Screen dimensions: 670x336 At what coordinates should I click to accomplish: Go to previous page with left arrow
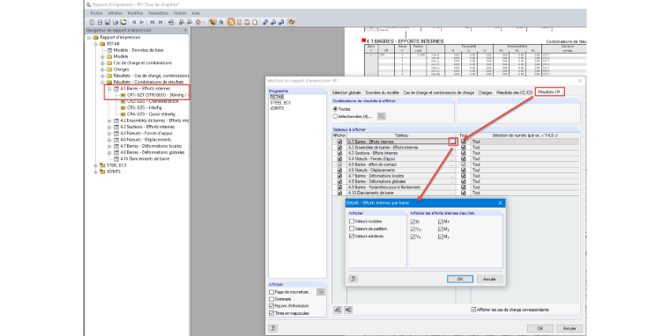point(134,22)
